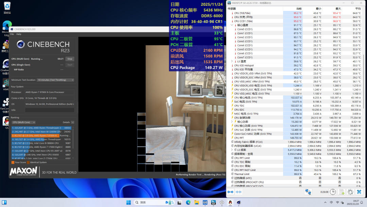This screenshot has width=367, height=207.
Task: Switch to the FanControl taskbar icon
Action: coord(222,202)
